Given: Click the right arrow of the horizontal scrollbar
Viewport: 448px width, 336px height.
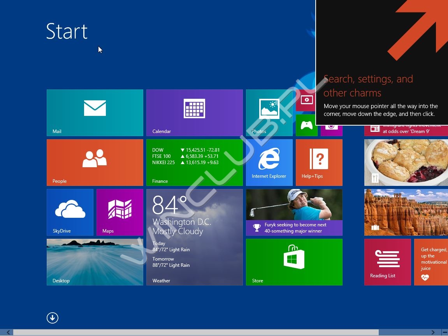Looking at the screenshot, I should coord(433,332).
